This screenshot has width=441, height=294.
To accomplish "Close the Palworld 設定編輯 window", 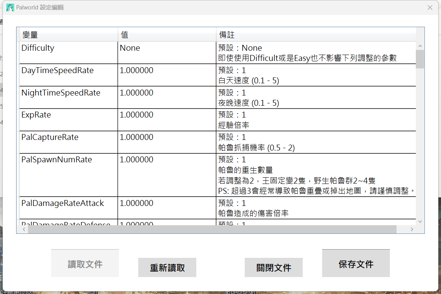I will 430,7.
